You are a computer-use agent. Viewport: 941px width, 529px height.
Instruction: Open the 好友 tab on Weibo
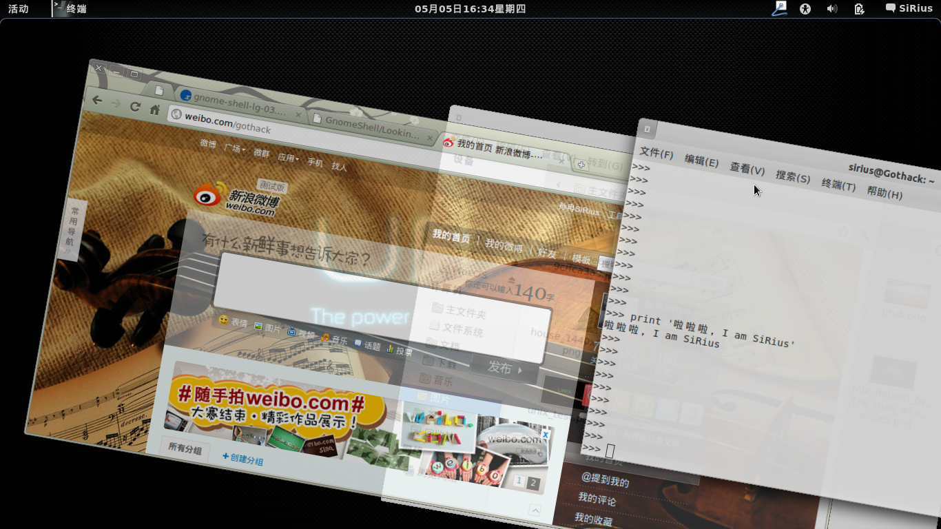[547, 253]
